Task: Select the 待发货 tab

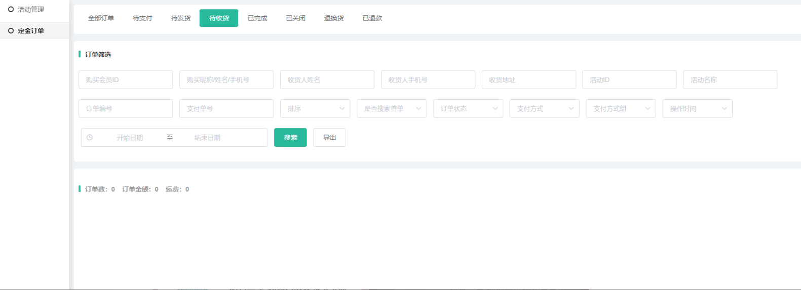Action: pyautogui.click(x=181, y=18)
